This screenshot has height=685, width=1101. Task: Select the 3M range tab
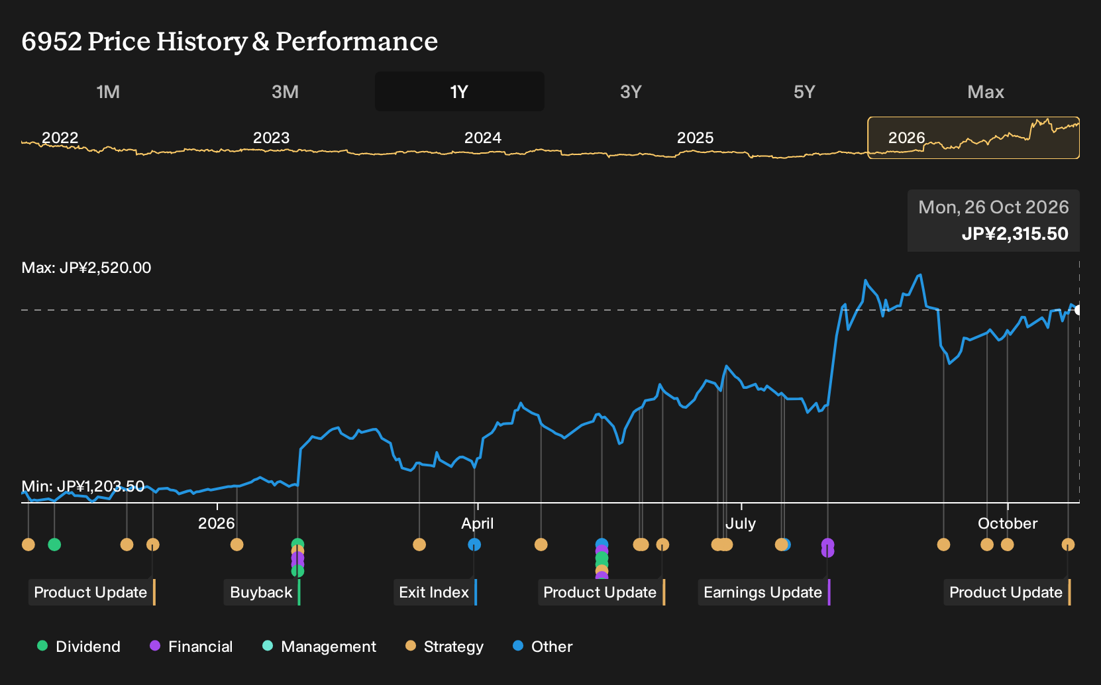pos(285,91)
